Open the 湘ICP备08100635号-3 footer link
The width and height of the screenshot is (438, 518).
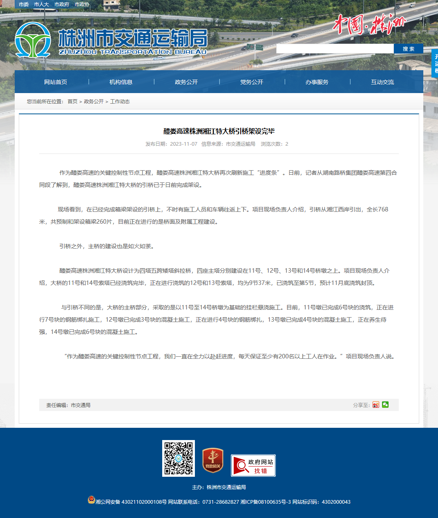(x=266, y=502)
